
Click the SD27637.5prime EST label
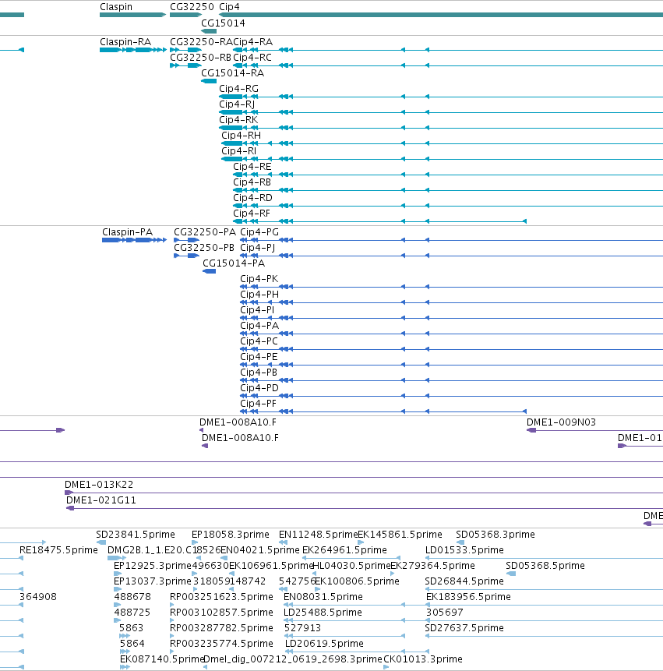(x=464, y=628)
